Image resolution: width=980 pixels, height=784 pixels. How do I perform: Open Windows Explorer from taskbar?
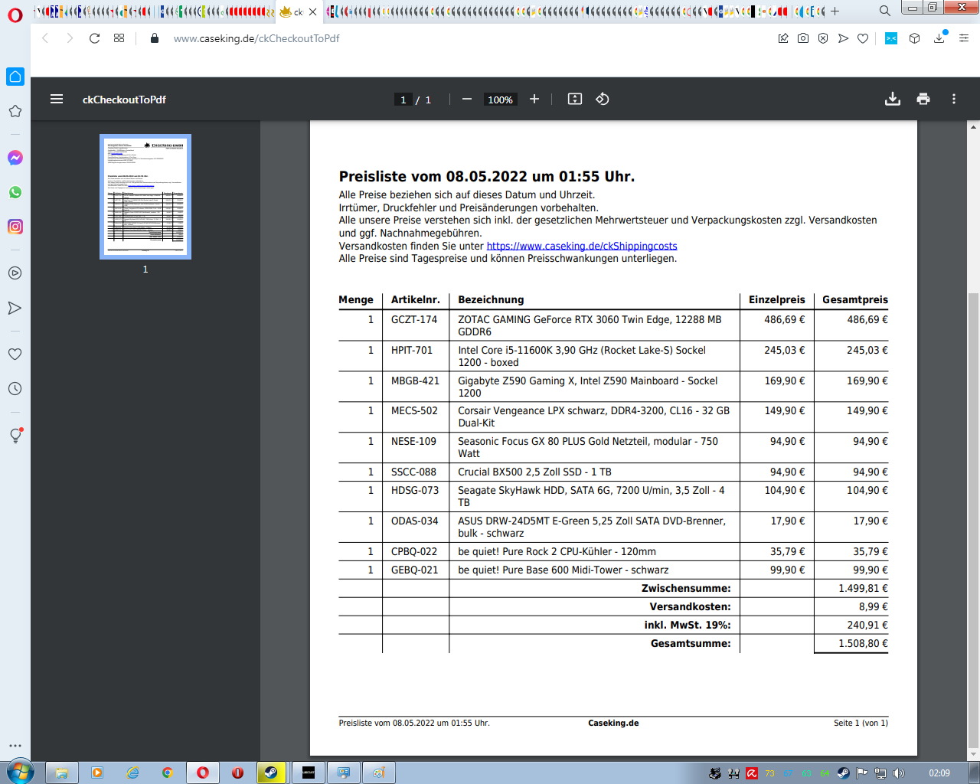coord(62,773)
